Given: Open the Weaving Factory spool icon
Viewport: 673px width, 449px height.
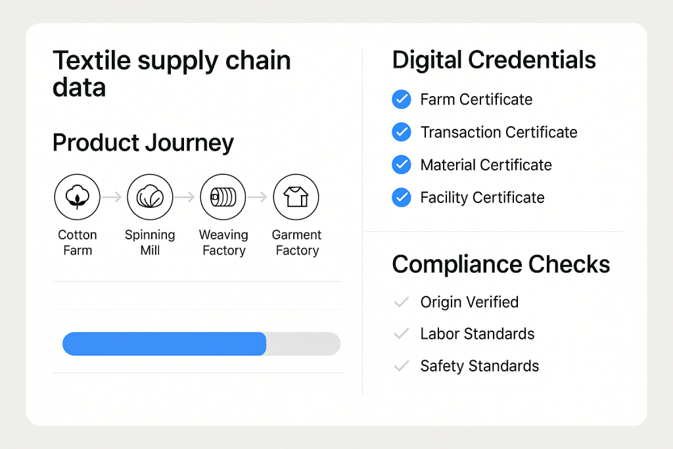Looking at the screenshot, I should coord(223,197).
